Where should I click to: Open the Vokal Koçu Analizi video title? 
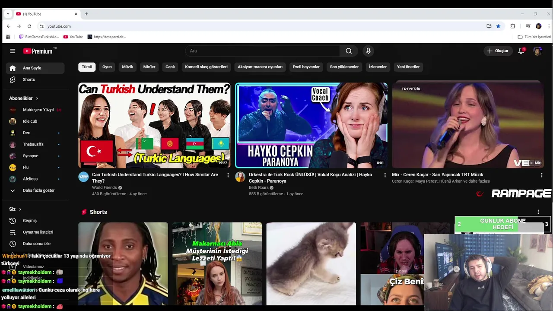(311, 178)
